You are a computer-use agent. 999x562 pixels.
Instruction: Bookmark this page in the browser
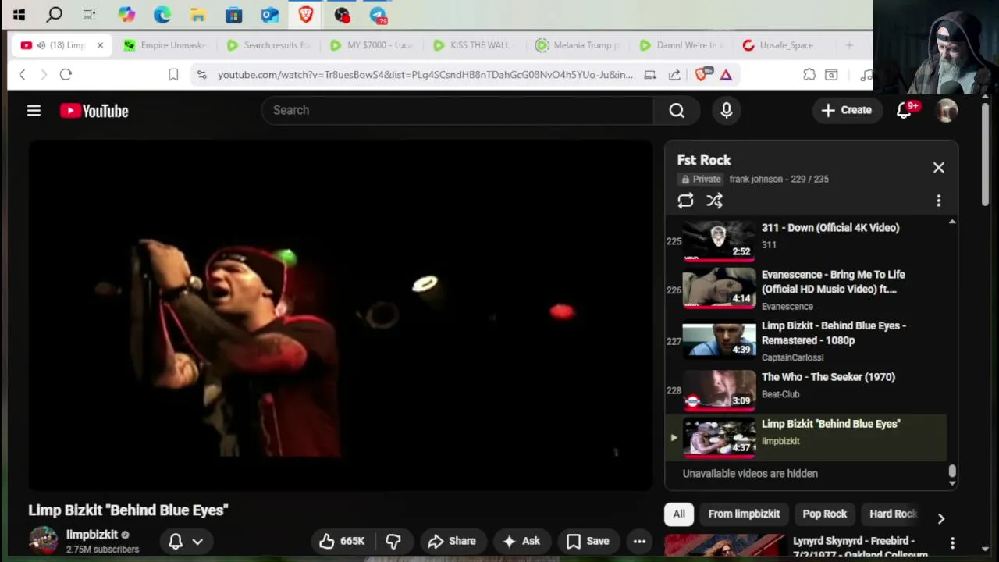coord(173,75)
